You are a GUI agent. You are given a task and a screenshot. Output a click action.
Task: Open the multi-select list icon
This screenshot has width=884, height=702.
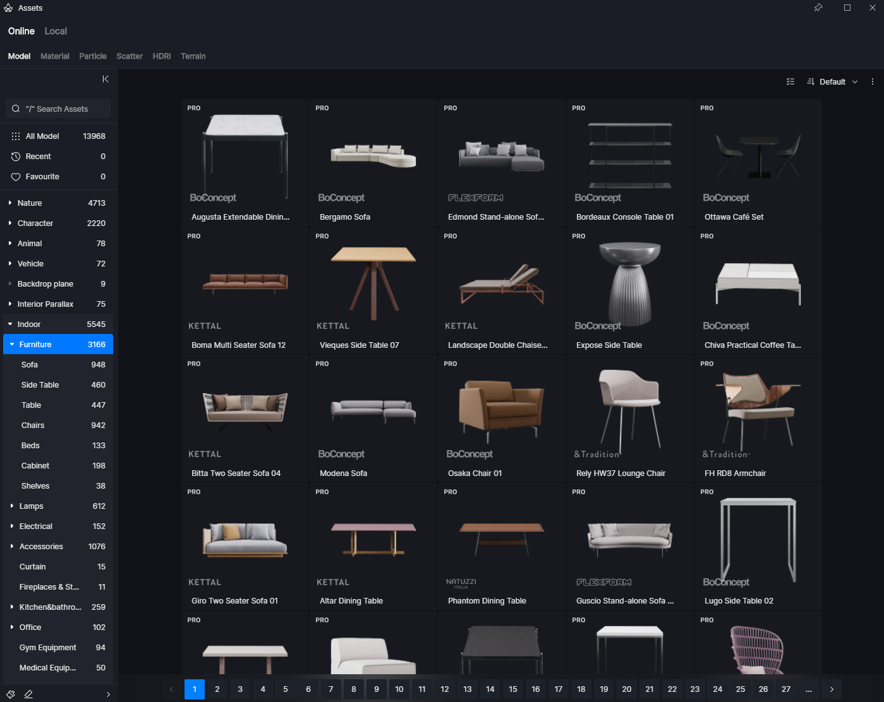tap(790, 81)
